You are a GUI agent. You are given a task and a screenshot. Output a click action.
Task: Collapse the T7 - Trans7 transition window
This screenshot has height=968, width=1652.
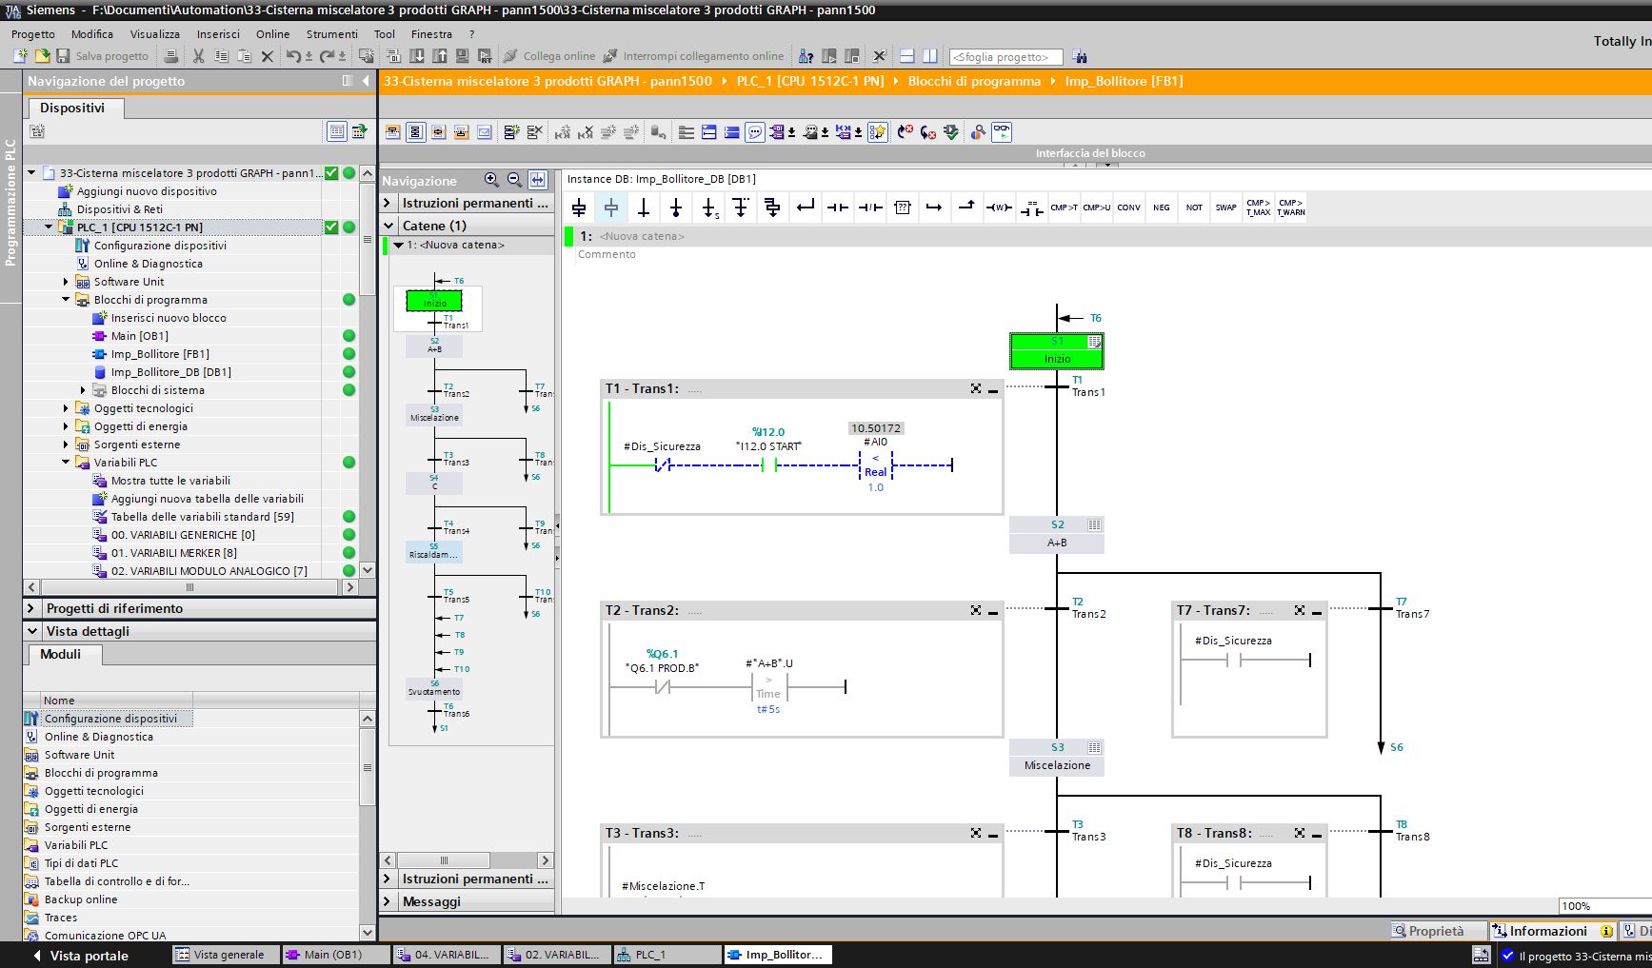coord(1317,611)
